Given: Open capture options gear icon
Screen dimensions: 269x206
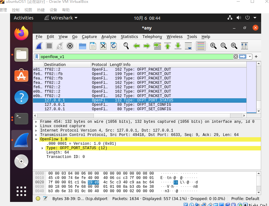Looking at the screenshot, I should click(70, 46).
